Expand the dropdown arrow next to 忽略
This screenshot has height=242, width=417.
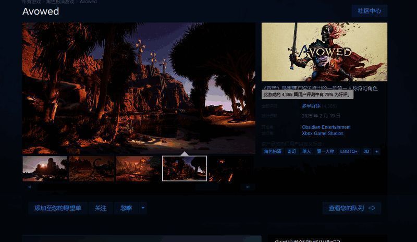point(143,208)
